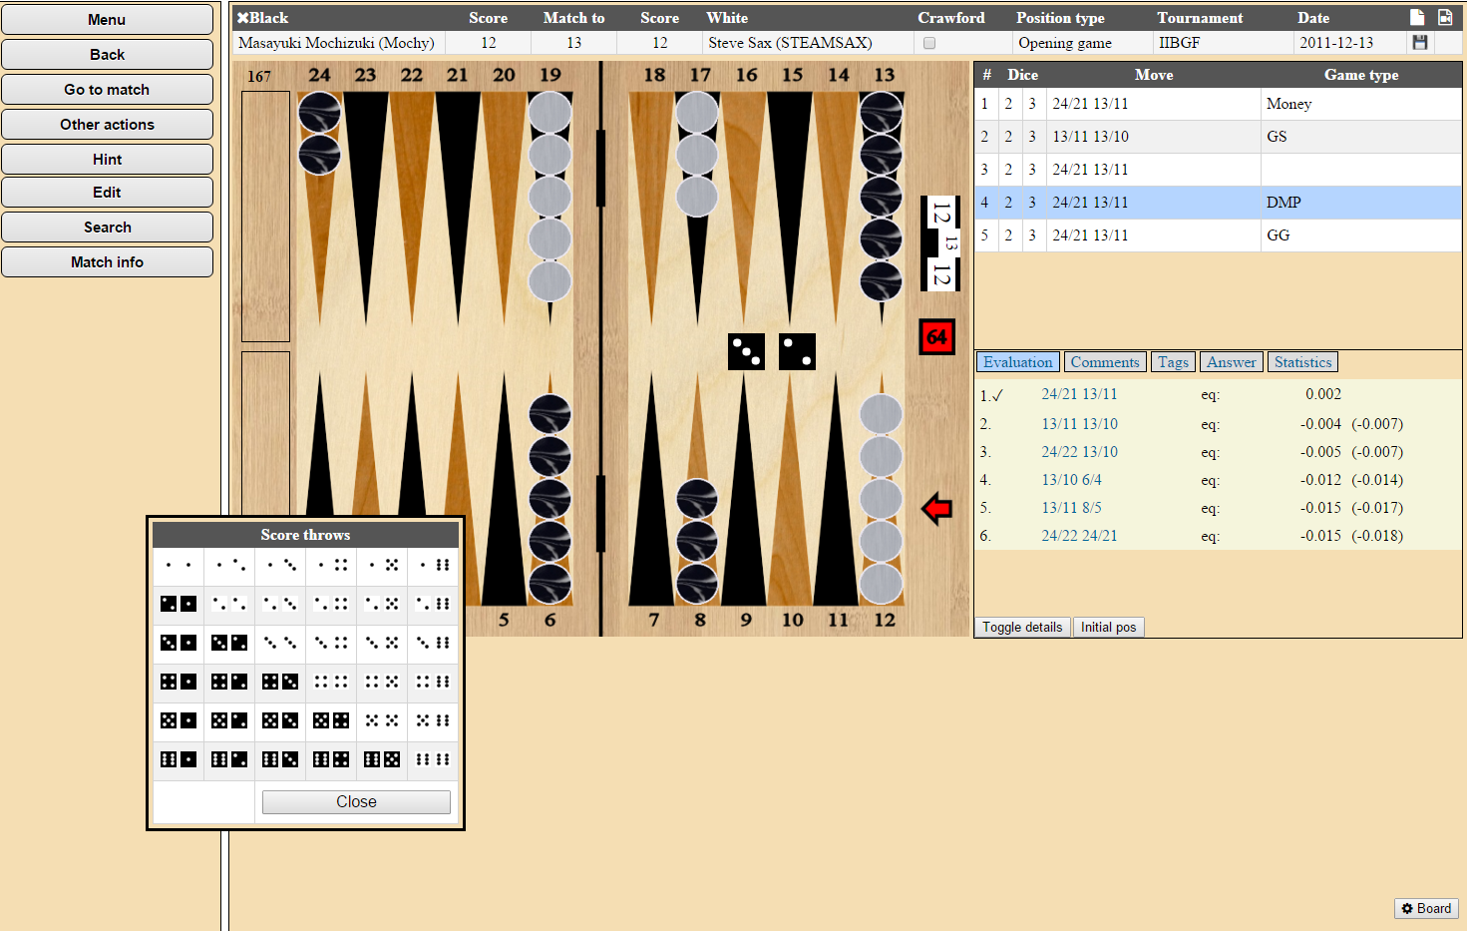Select the black 5-4 dice throw
The image size is (1467, 931).
[x=331, y=720]
